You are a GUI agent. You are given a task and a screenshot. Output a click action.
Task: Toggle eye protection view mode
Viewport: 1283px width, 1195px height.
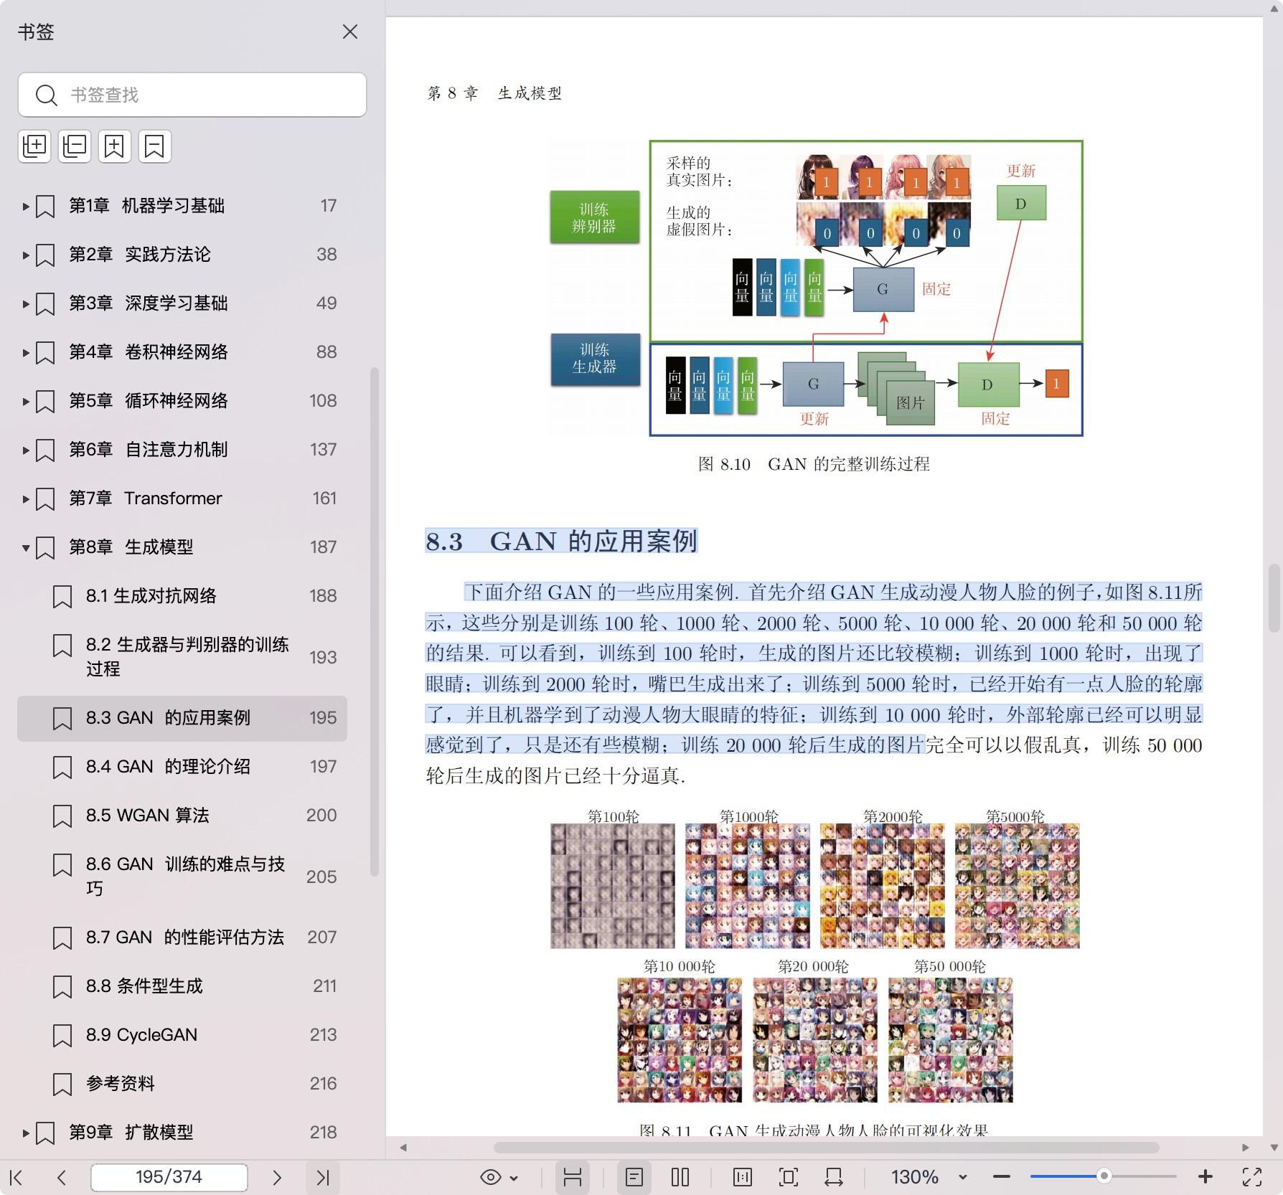[491, 1177]
